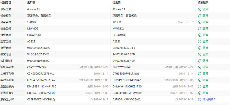The image size is (230, 105).
Task: Click iPhone 11 in the 出厂值 column
Action: pyautogui.click(x=33, y=9)
